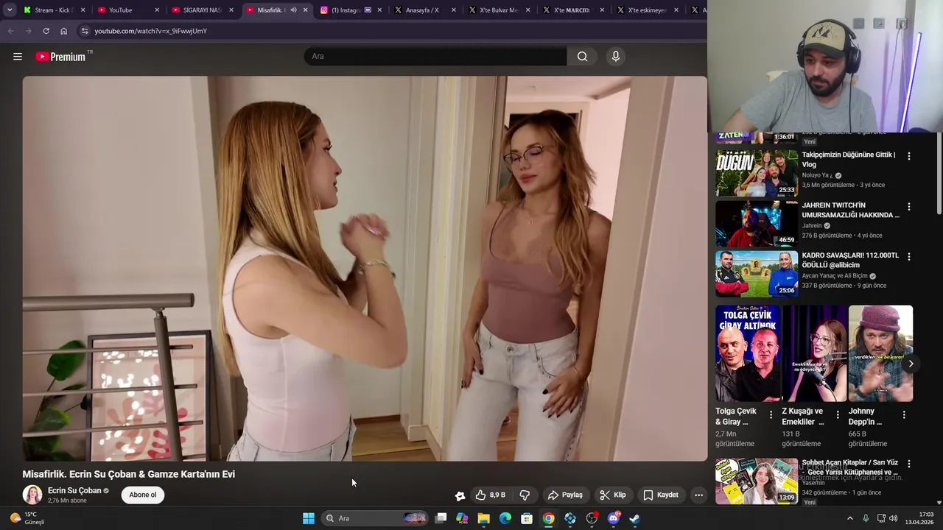Dislike the video with thumbs-down icon
Viewport: 943px width, 530px height.
tap(525, 495)
